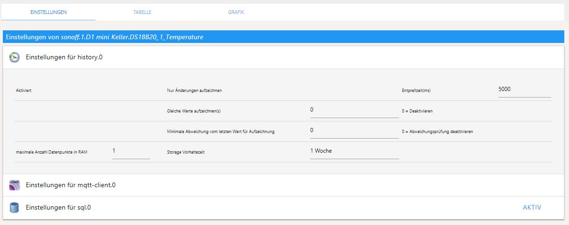Viewport: 569px width, 225px height.
Task: Click the AKTIV status in sql.0 row
Action: (x=532, y=207)
